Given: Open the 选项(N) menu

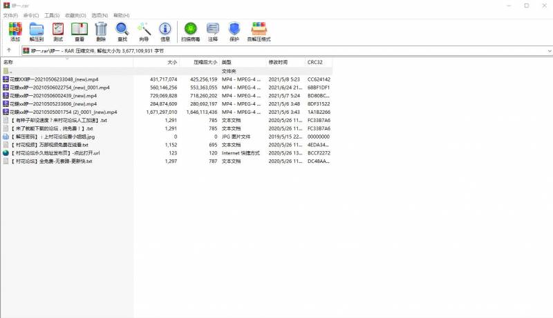Looking at the screenshot, I should tap(98, 14).
